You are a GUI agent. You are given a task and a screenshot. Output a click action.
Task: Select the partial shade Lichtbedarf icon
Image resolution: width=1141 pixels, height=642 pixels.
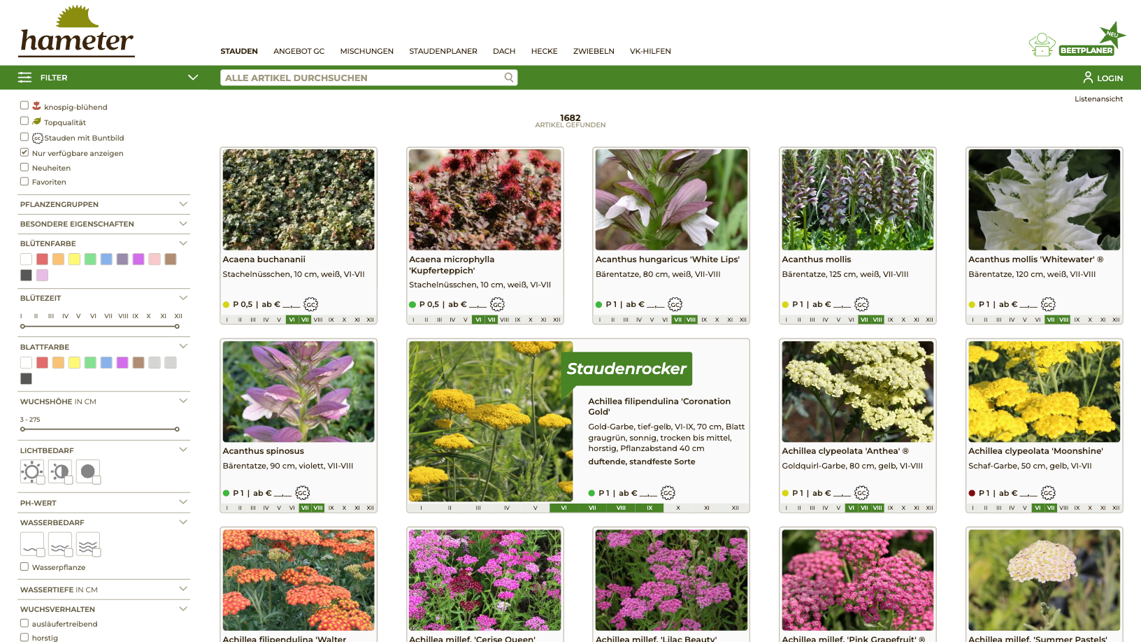tap(59, 471)
